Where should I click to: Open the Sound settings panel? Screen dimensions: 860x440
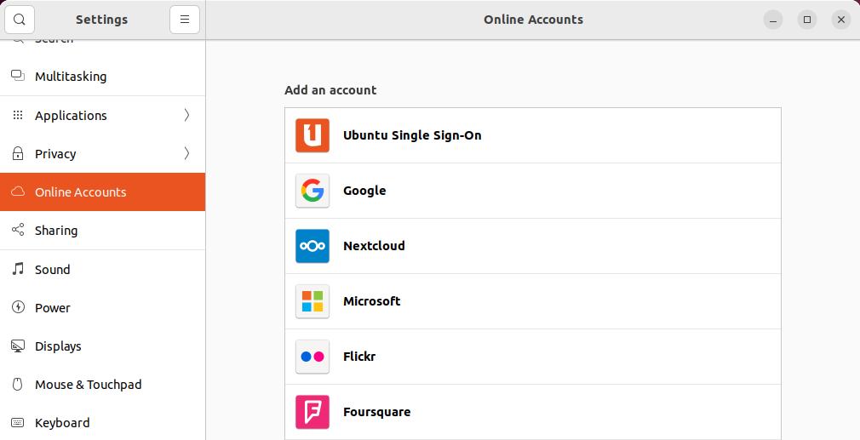(x=102, y=269)
